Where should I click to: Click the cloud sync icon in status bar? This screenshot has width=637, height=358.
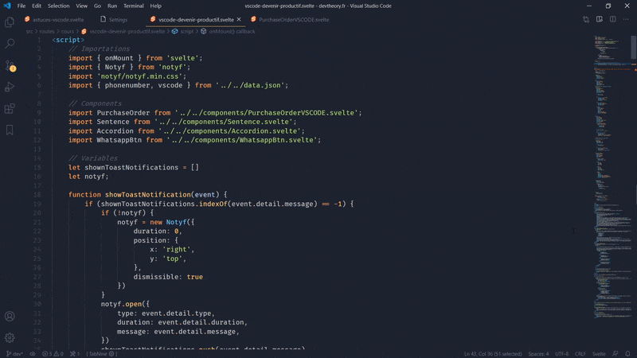pyautogui.click(x=33, y=354)
